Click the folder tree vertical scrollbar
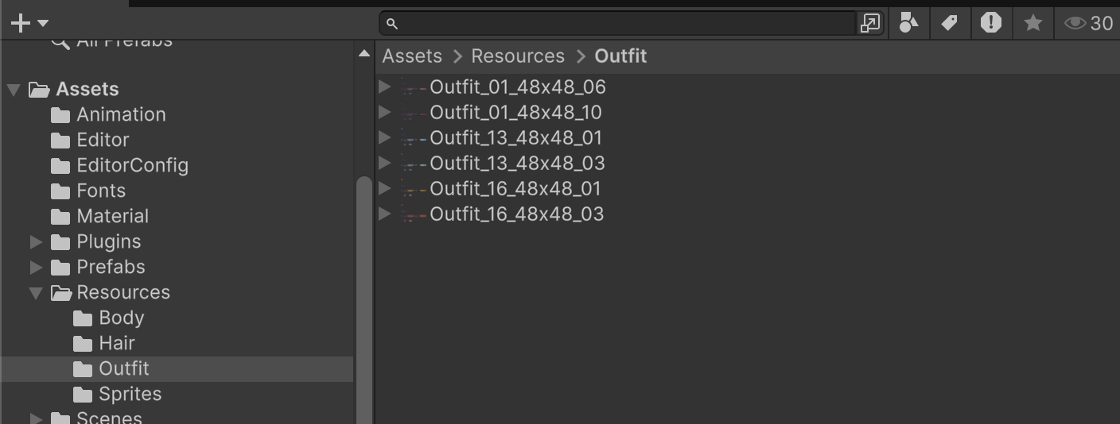This screenshot has width=1120, height=424. (x=364, y=294)
